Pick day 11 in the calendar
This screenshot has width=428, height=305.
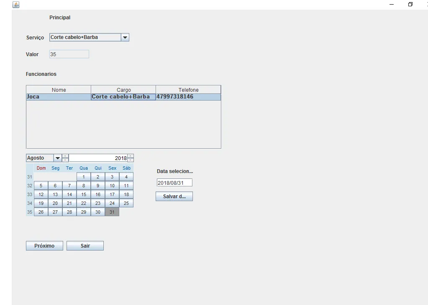[x=126, y=186]
